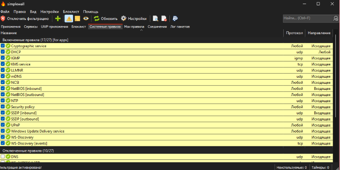
Task: Click the green status icon for Security policy
Action: click(8, 107)
